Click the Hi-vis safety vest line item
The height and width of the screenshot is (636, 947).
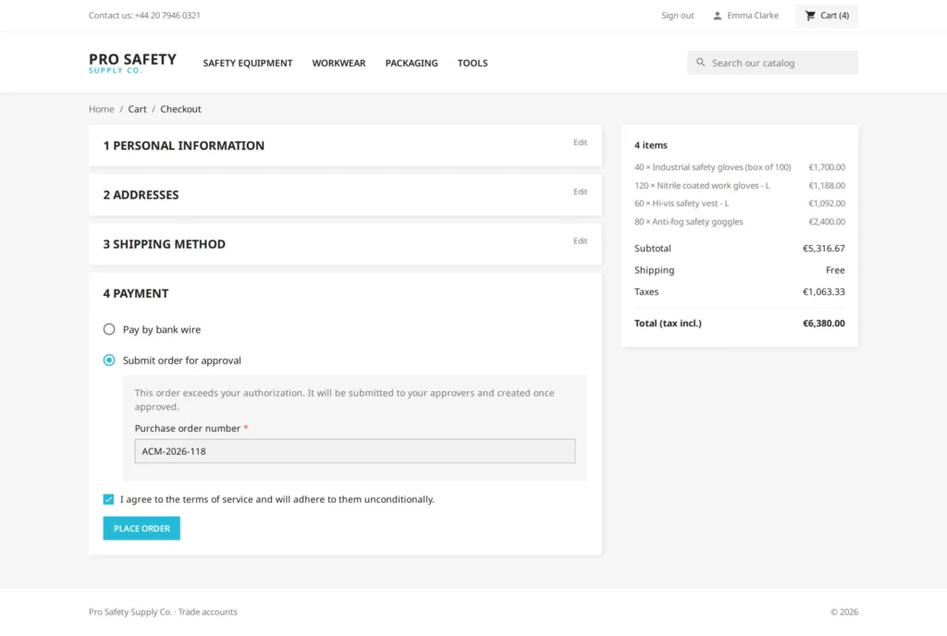tap(739, 203)
